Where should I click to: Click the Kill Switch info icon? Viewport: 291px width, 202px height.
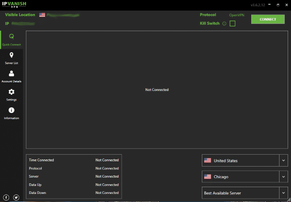(x=224, y=23)
